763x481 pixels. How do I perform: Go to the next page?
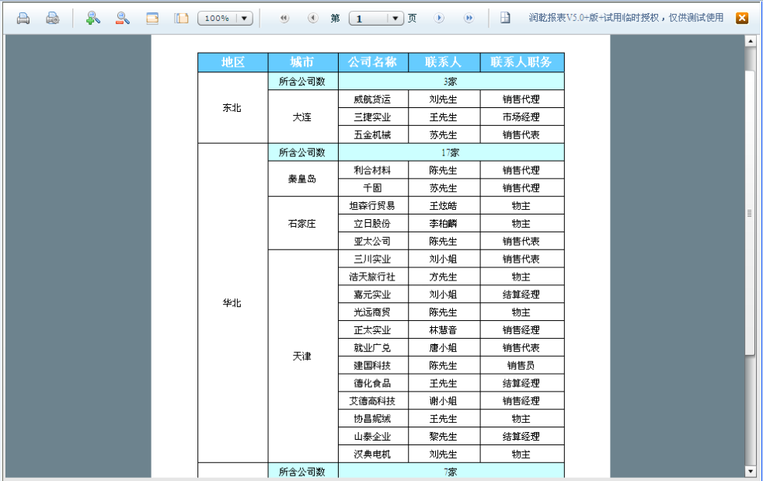439,19
